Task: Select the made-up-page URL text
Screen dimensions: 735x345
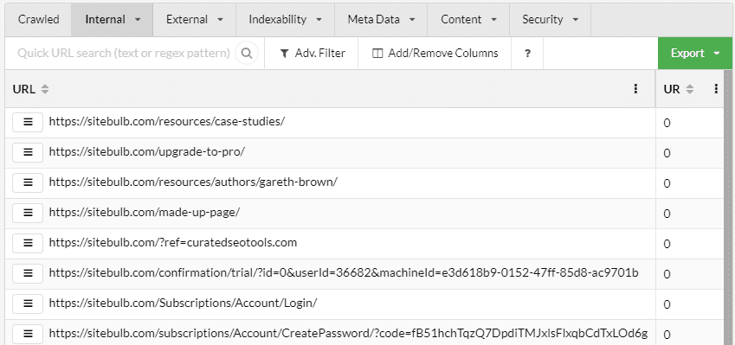Action: [145, 213]
